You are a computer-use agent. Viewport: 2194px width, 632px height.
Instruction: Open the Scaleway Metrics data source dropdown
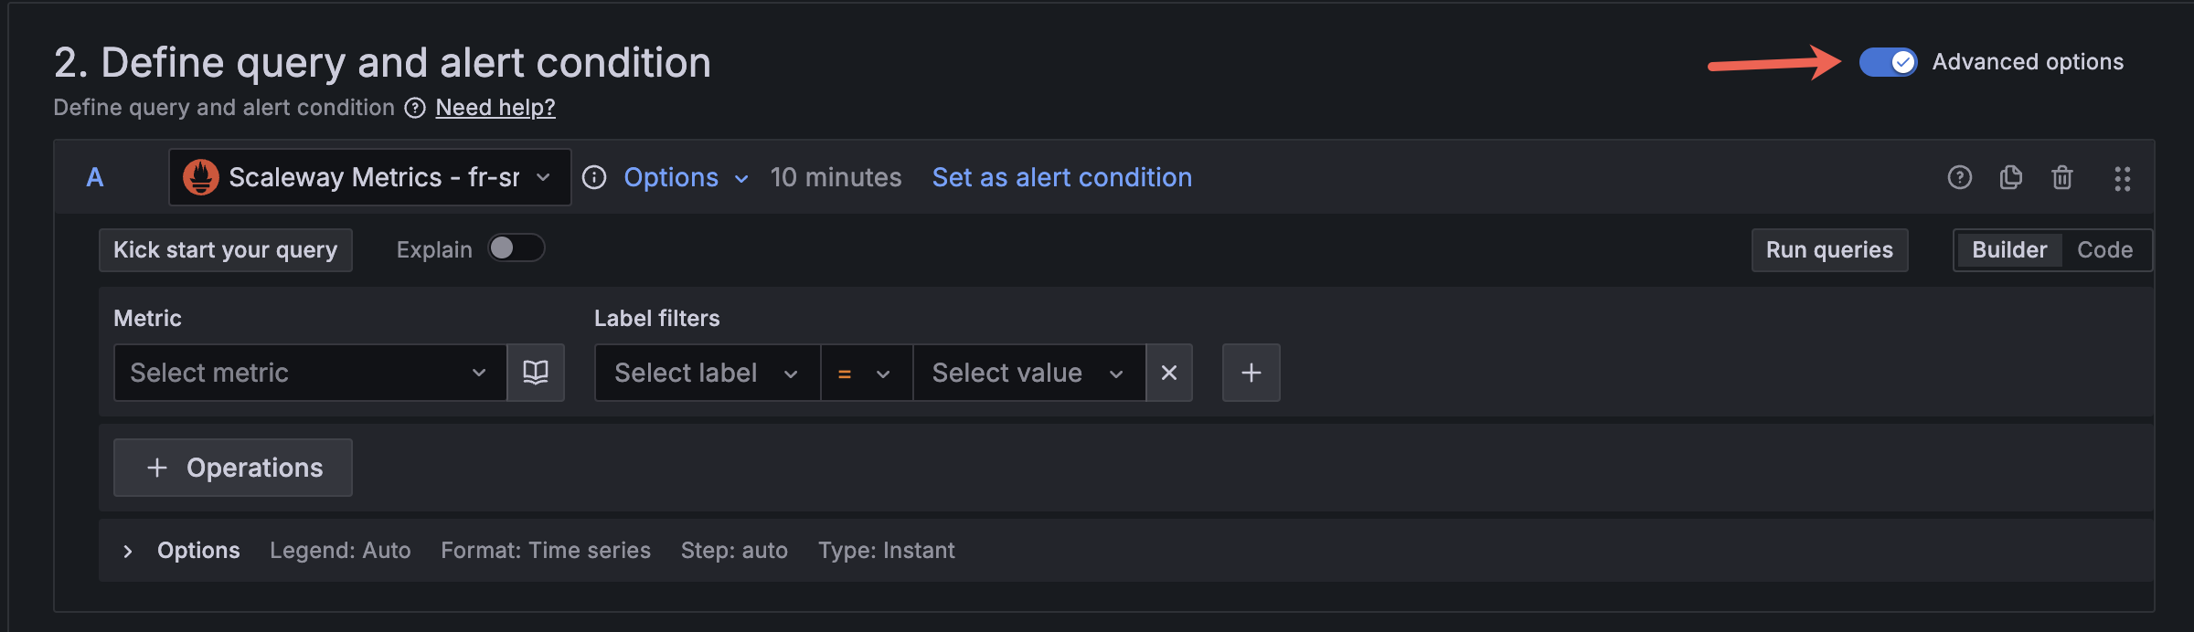(x=369, y=177)
